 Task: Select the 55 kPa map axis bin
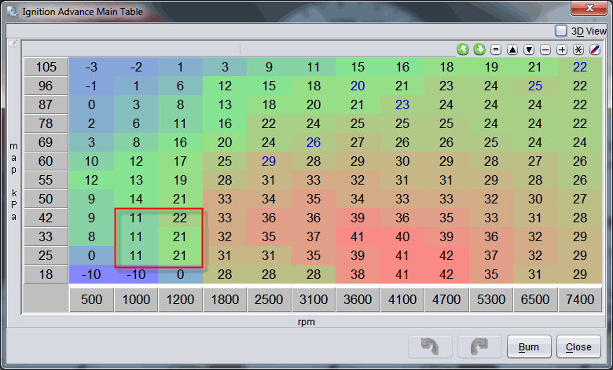tap(46, 180)
